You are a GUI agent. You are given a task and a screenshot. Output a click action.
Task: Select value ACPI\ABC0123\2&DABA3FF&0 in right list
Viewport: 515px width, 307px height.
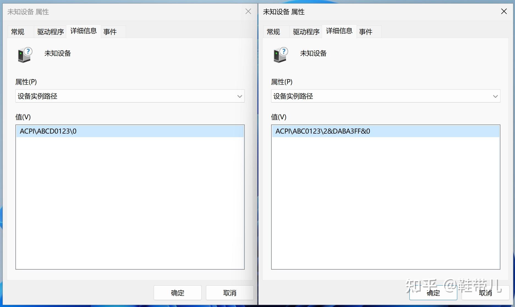[x=385, y=131]
